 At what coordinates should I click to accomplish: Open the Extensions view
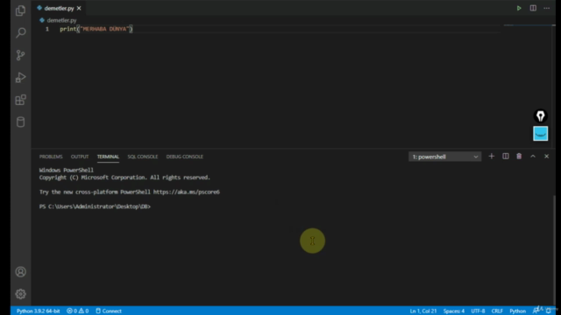click(20, 100)
